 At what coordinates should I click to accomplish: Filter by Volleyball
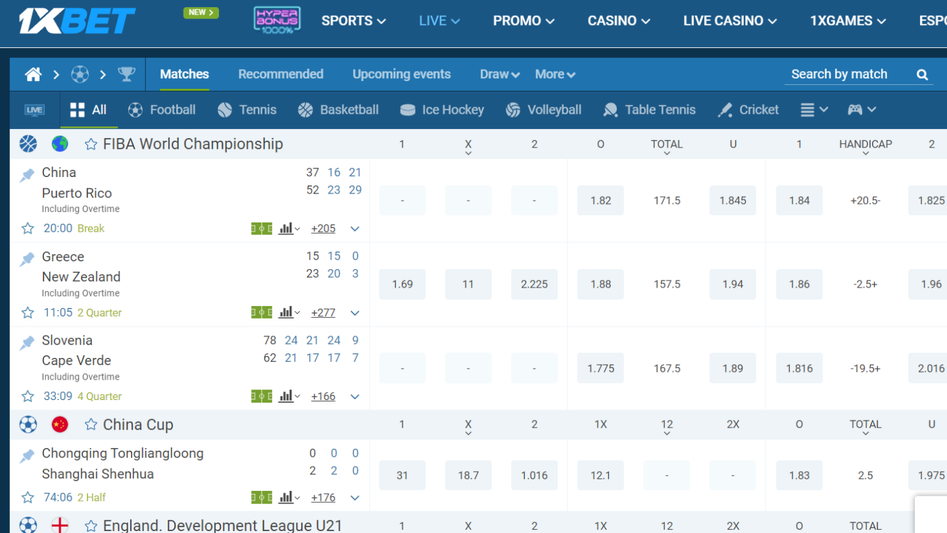coord(544,110)
